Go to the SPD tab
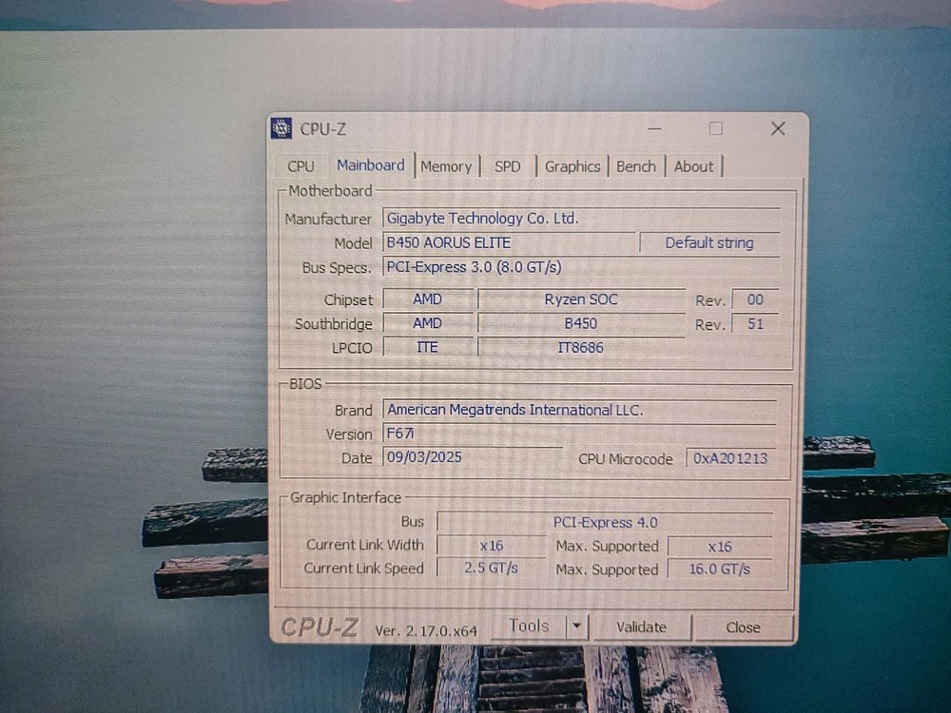Image resolution: width=951 pixels, height=713 pixels. [508, 166]
